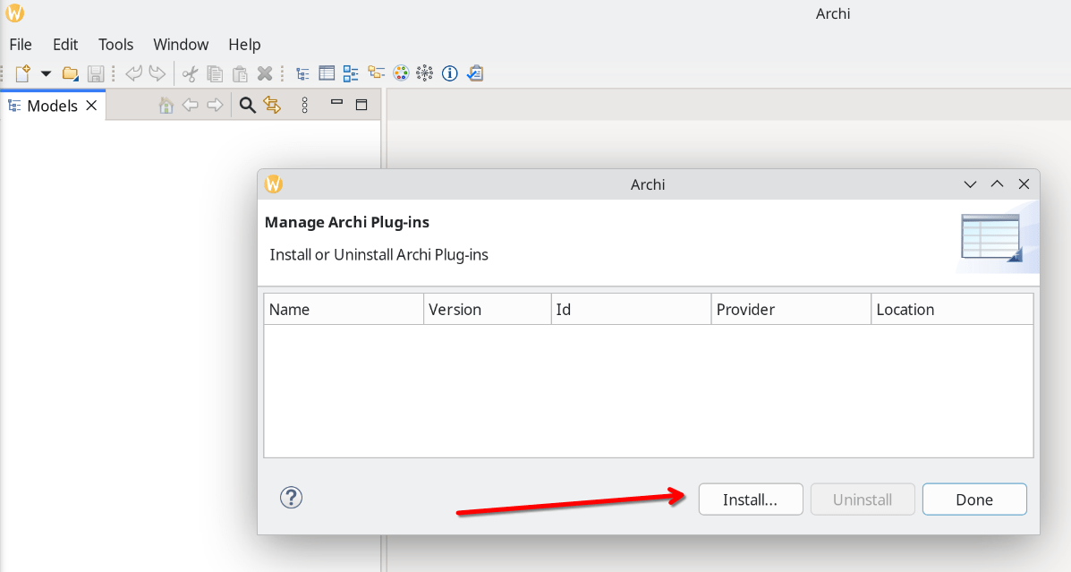Select the Models tab

[52, 106]
